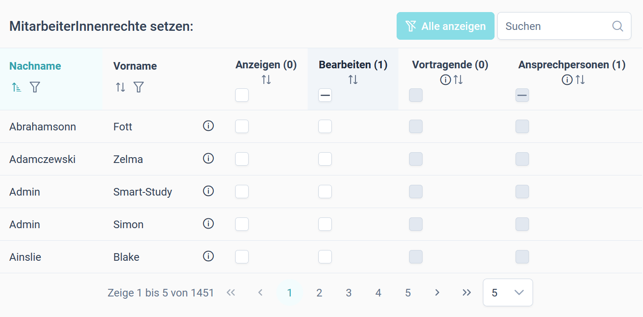This screenshot has width=643, height=317.
Task: Check Anzeigen box for Abrahamsonn
Action: point(242,126)
